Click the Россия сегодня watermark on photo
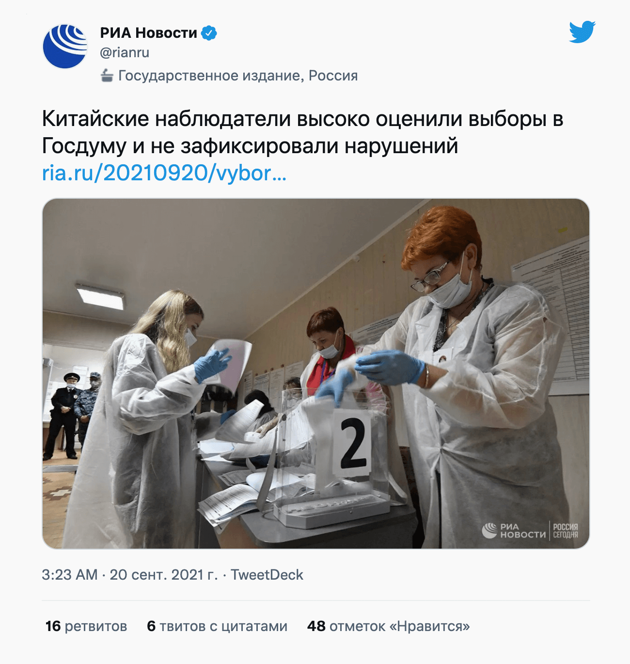 (x=566, y=530)
